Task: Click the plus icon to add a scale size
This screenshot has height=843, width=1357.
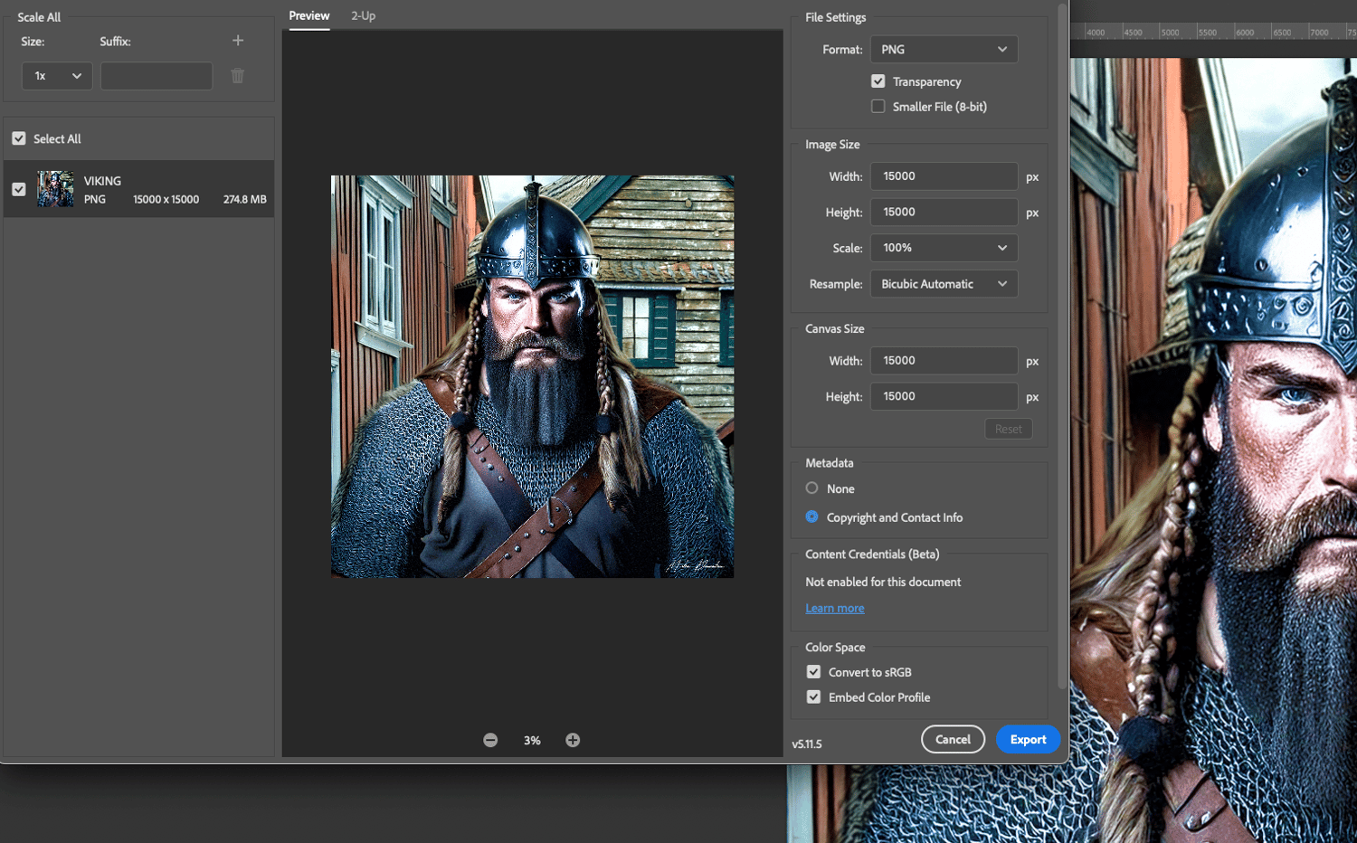Action: click(x=238, y=41)
